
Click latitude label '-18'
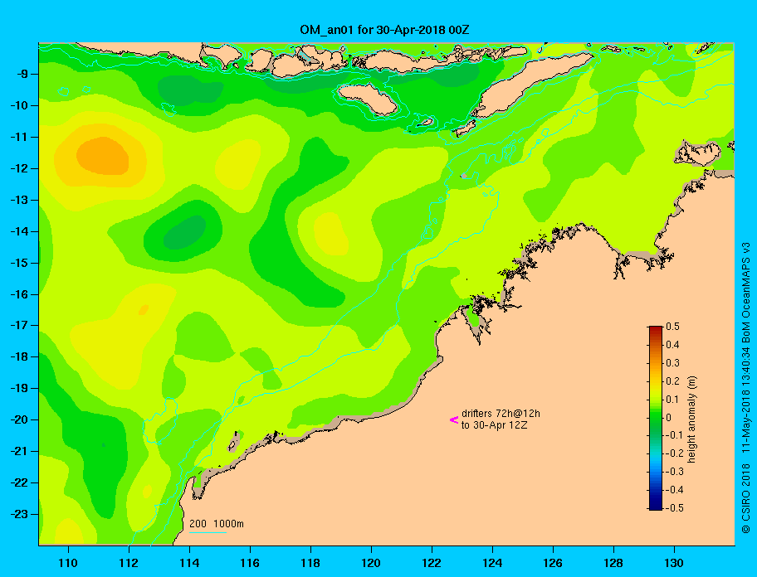click(x=17, y=356)
